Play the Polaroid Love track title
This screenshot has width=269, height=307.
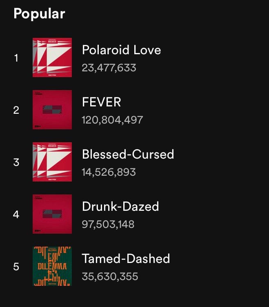121,50
